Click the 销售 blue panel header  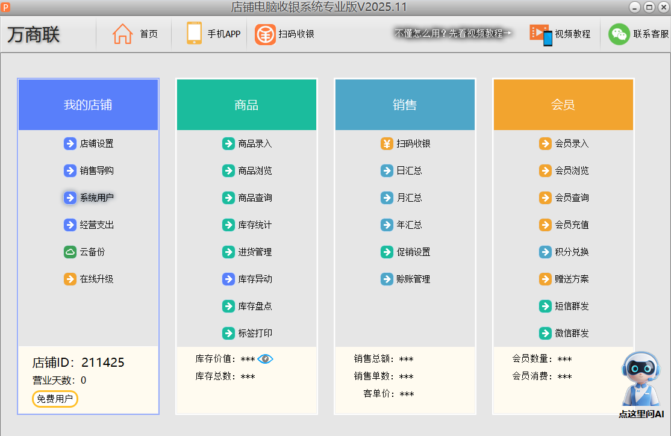tap(405, 105)
